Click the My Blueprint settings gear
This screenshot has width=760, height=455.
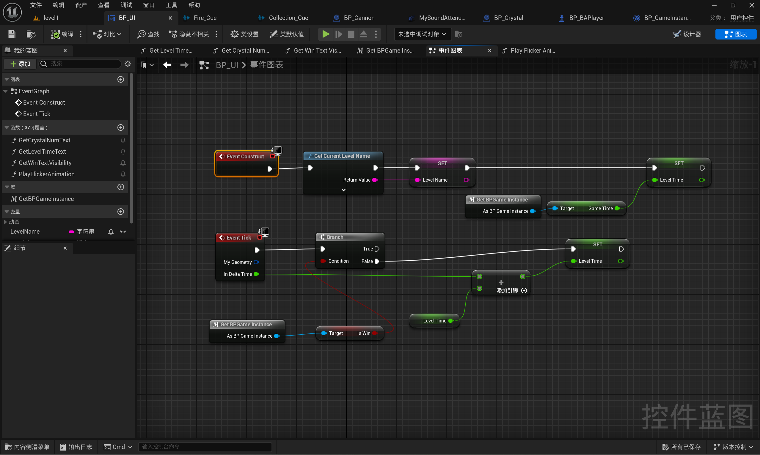[x=128, y=64]
